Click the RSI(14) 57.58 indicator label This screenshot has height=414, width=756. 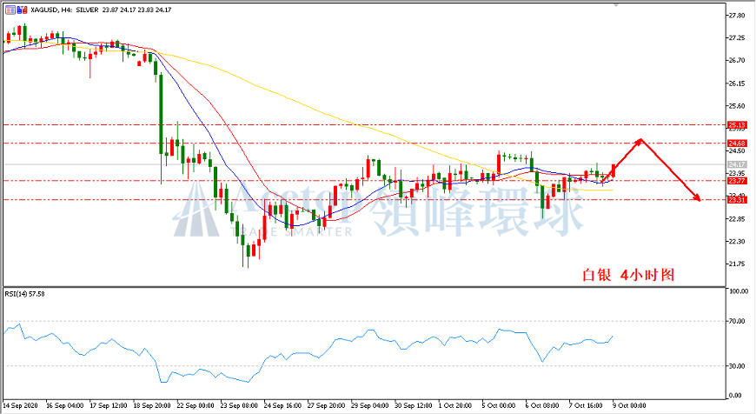tap(24, 293)
